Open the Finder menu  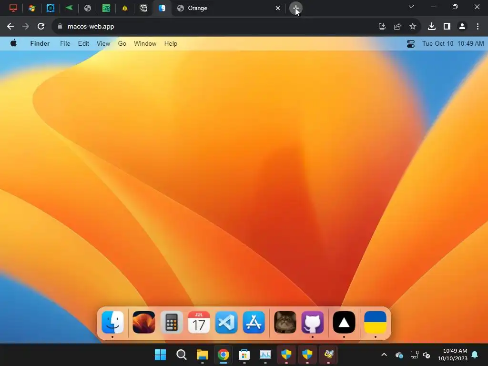coord(40,43)
